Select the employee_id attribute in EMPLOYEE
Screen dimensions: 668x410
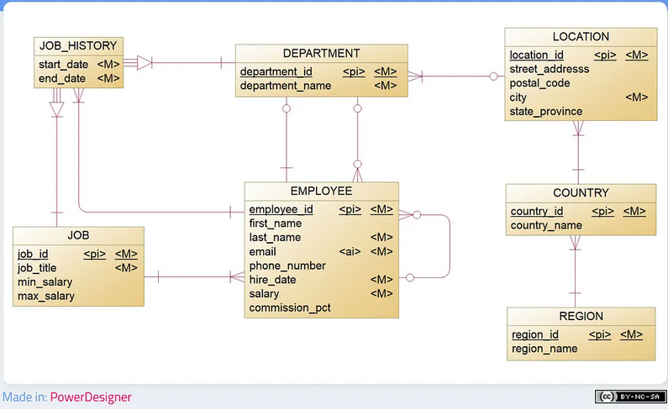click(281, 209)
